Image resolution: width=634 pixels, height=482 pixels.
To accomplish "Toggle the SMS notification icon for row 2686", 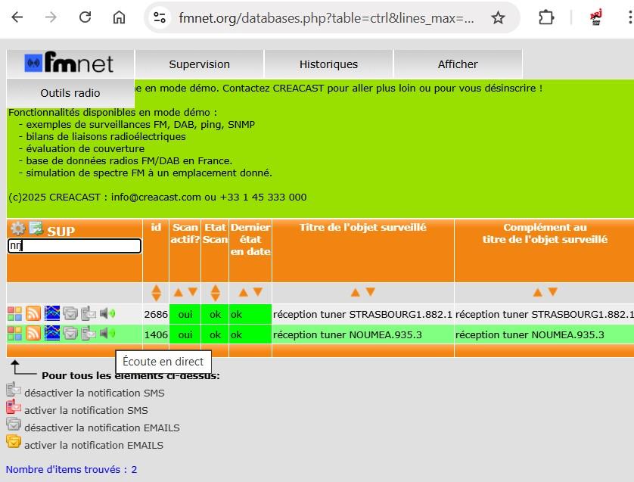I will coord(89,313).
